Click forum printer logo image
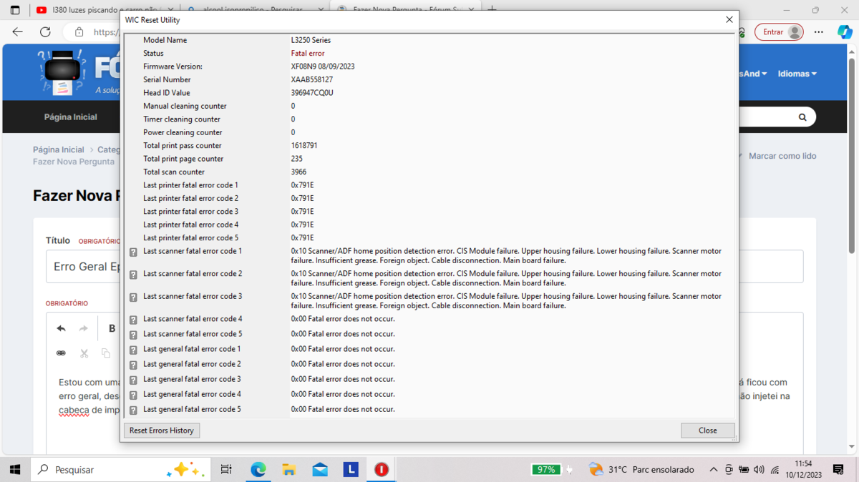Viewport: 859px width, 482px height. (63, 72)
